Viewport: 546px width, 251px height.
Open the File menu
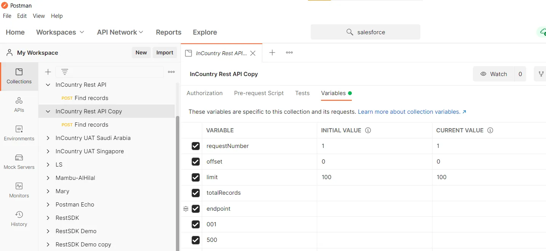click(7, 16)
